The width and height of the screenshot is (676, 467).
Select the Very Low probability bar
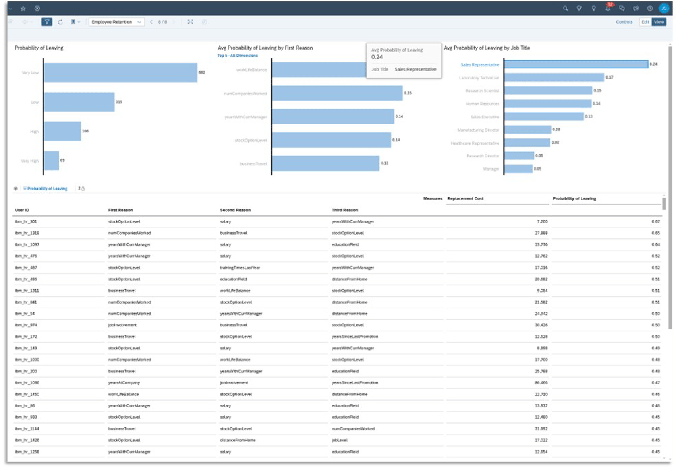pyautogui.click(x=120, y=72)
